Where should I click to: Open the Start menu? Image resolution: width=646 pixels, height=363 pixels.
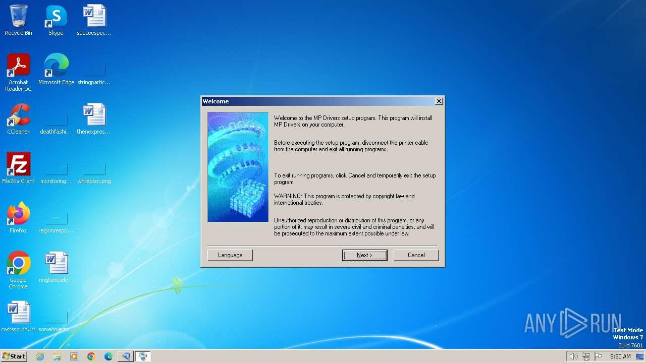pos(14,356)
